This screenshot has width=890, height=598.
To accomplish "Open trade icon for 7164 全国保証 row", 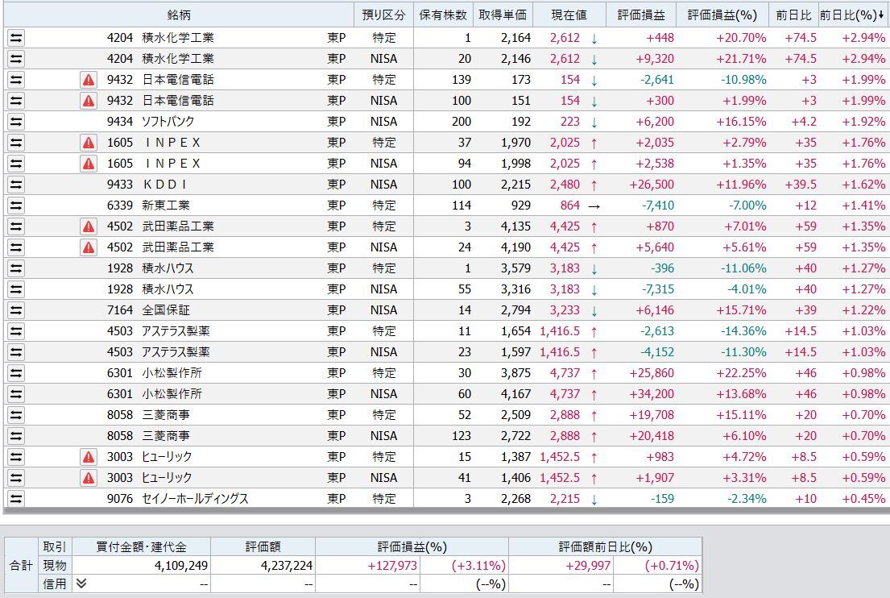I will tap(16, 310).
